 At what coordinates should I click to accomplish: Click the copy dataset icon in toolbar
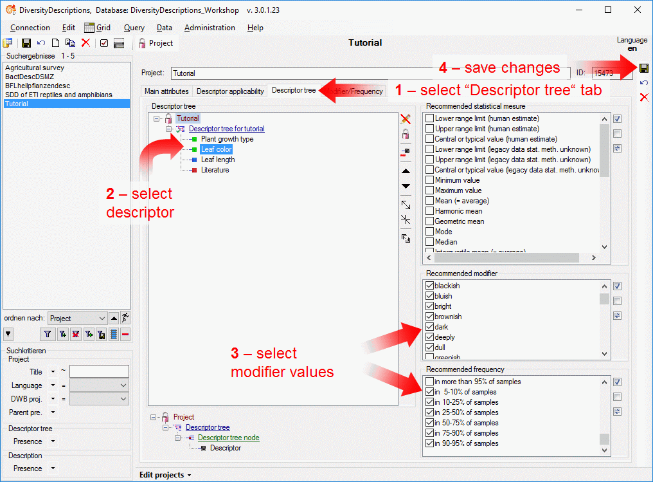tap(71, 43)
